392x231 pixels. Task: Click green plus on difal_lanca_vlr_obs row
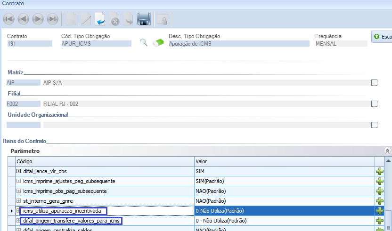pyautogui.click(x=379, y=171)
